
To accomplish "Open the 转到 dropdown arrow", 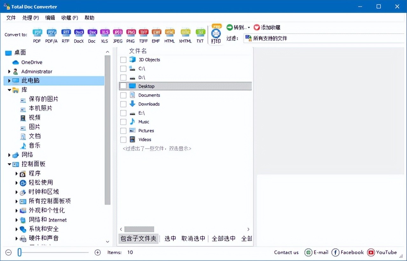I will (x=249, y=28).
